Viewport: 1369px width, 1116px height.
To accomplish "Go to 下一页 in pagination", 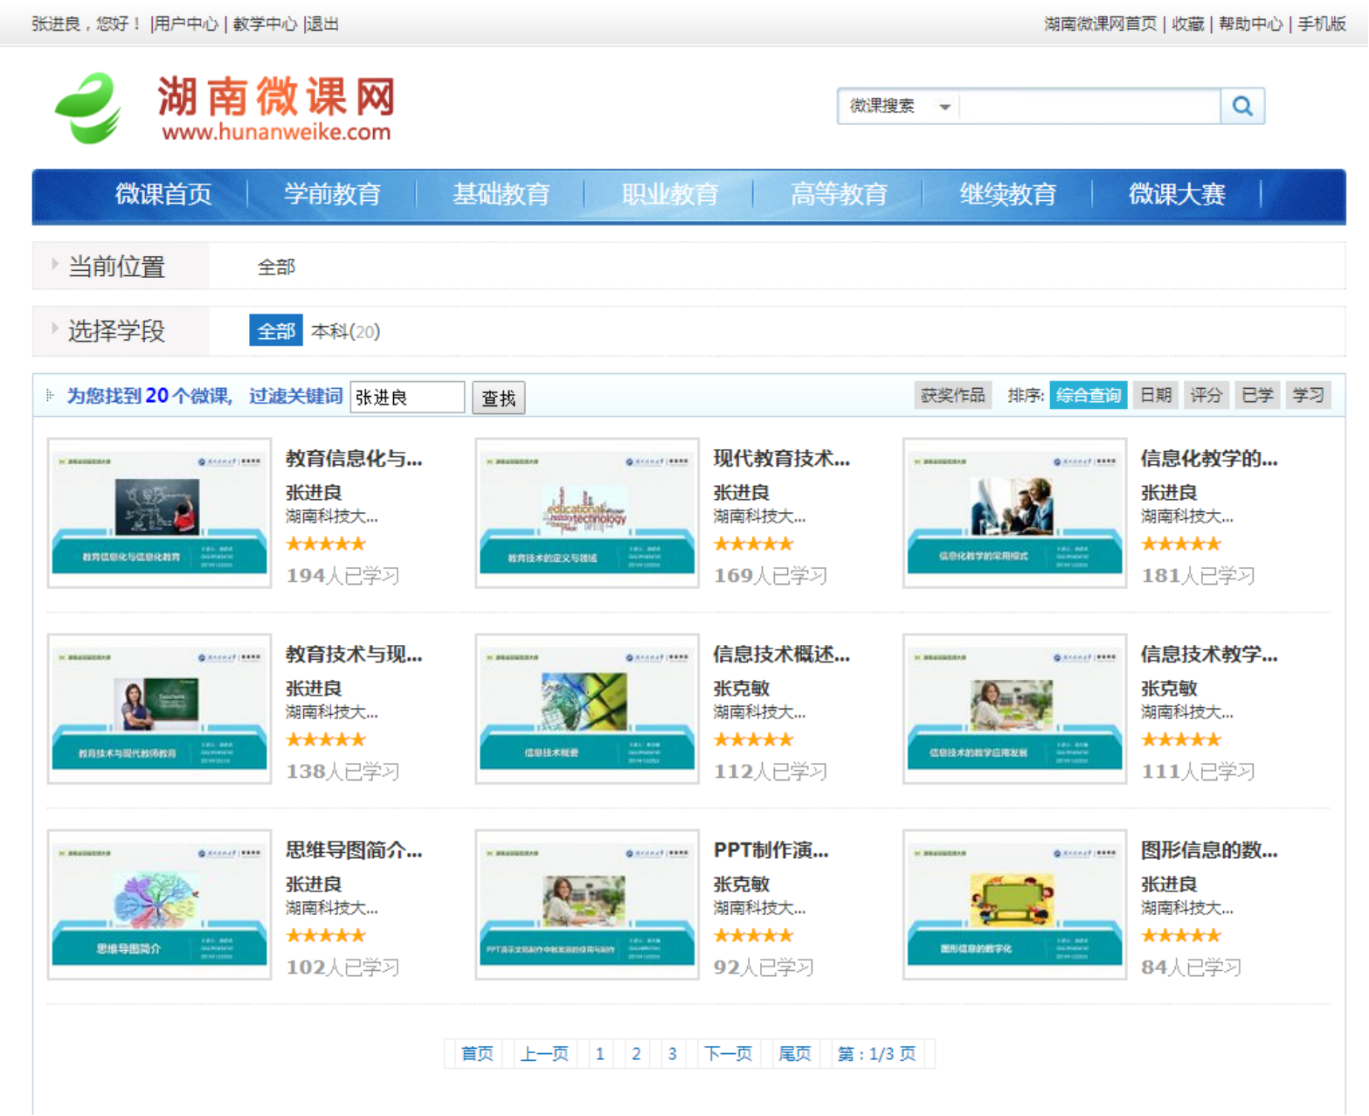I will 728,1054.
